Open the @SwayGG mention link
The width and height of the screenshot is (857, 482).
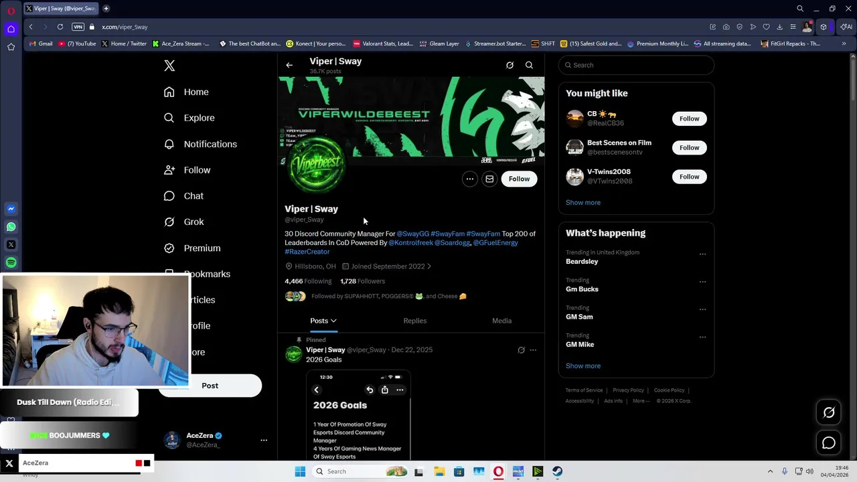click(x=413, y=234)
